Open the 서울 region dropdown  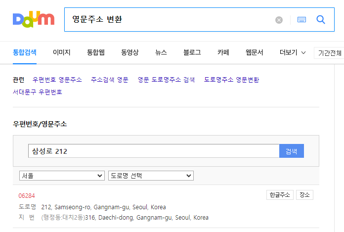pyautogui.click(x=62, y=176)
